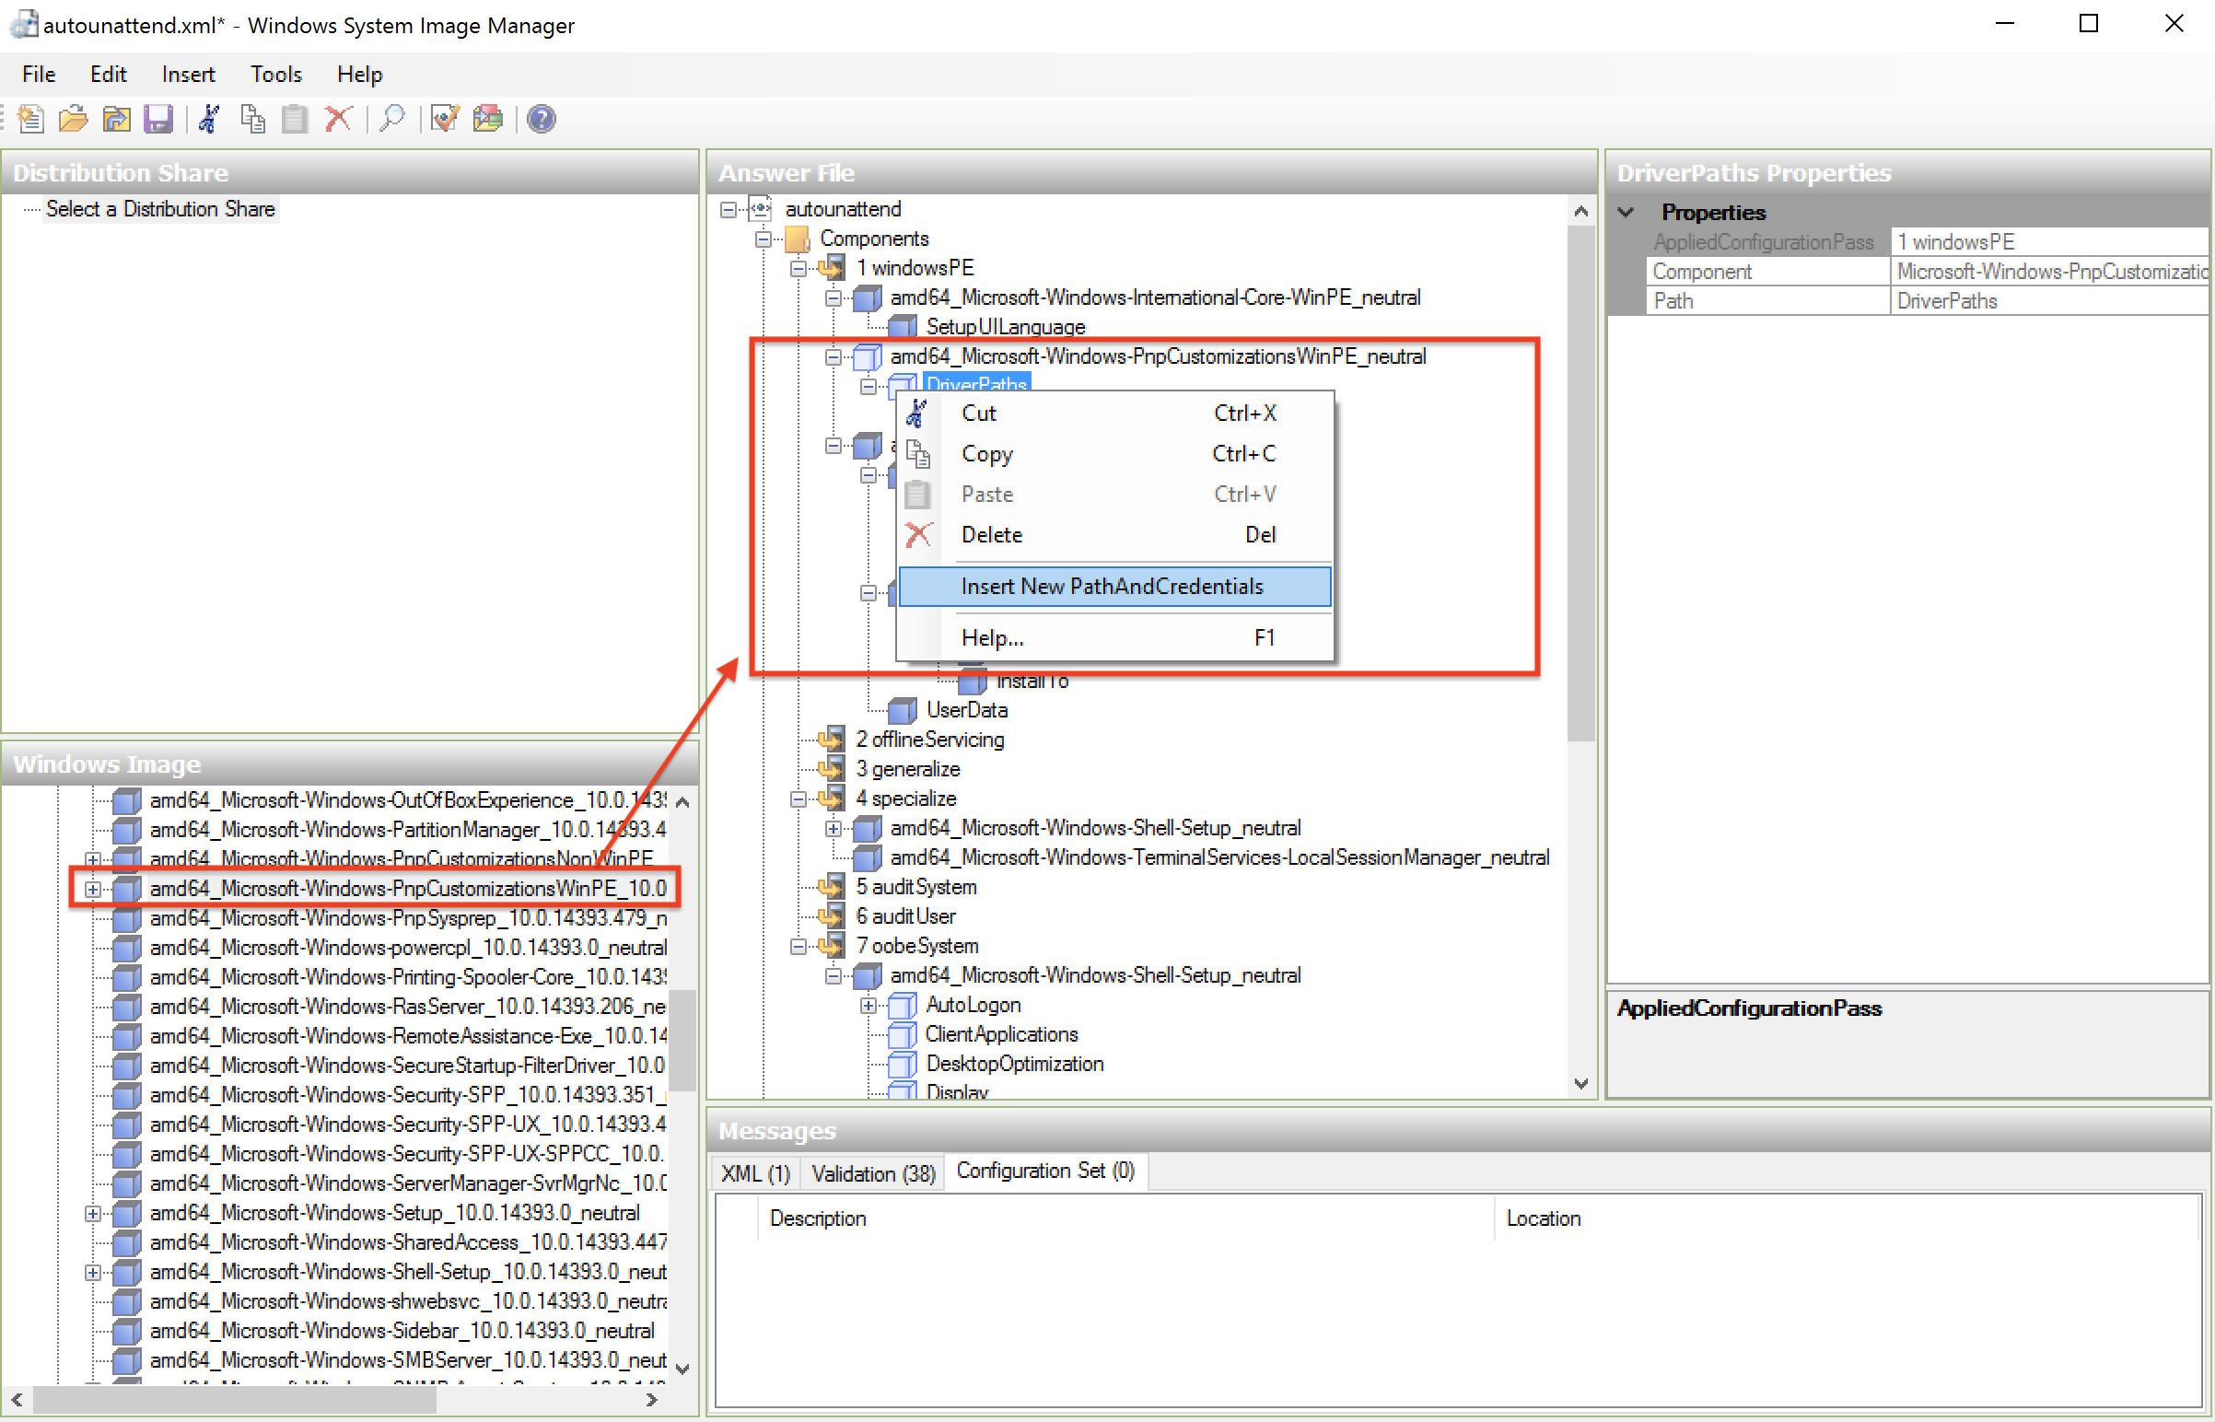
Task: Expand PnpCustomizationsWinPE_10.0 in Windows Image
Action: 93,890
